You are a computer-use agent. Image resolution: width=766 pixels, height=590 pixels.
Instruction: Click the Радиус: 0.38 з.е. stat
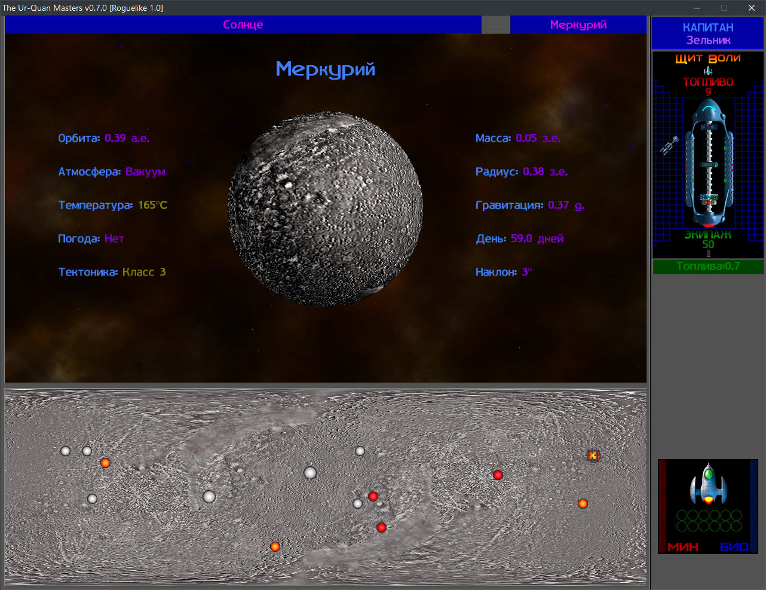point(522,172)
